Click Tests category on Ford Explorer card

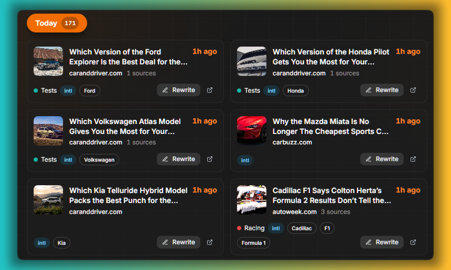(x=49, y=91)
